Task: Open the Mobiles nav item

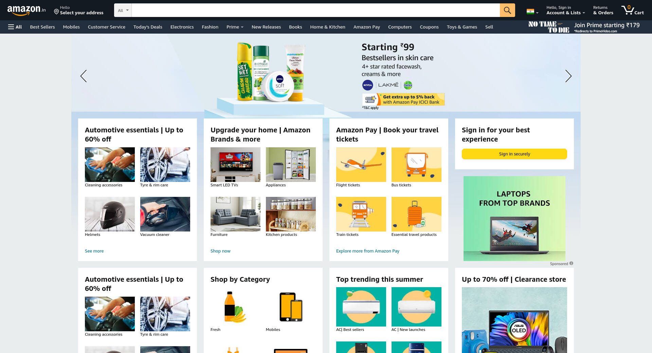Action: click(71, 27)
